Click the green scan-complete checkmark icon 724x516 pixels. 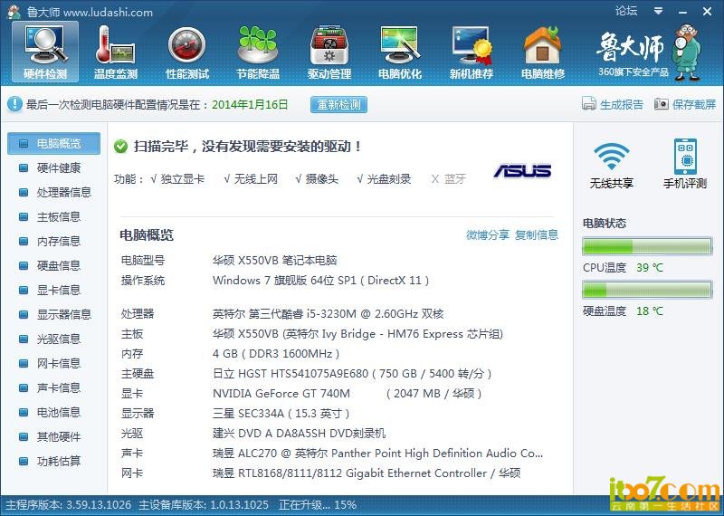120,147
